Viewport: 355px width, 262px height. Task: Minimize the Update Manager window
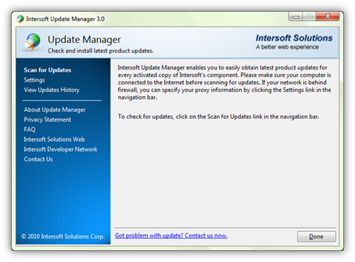pos(296,16)
